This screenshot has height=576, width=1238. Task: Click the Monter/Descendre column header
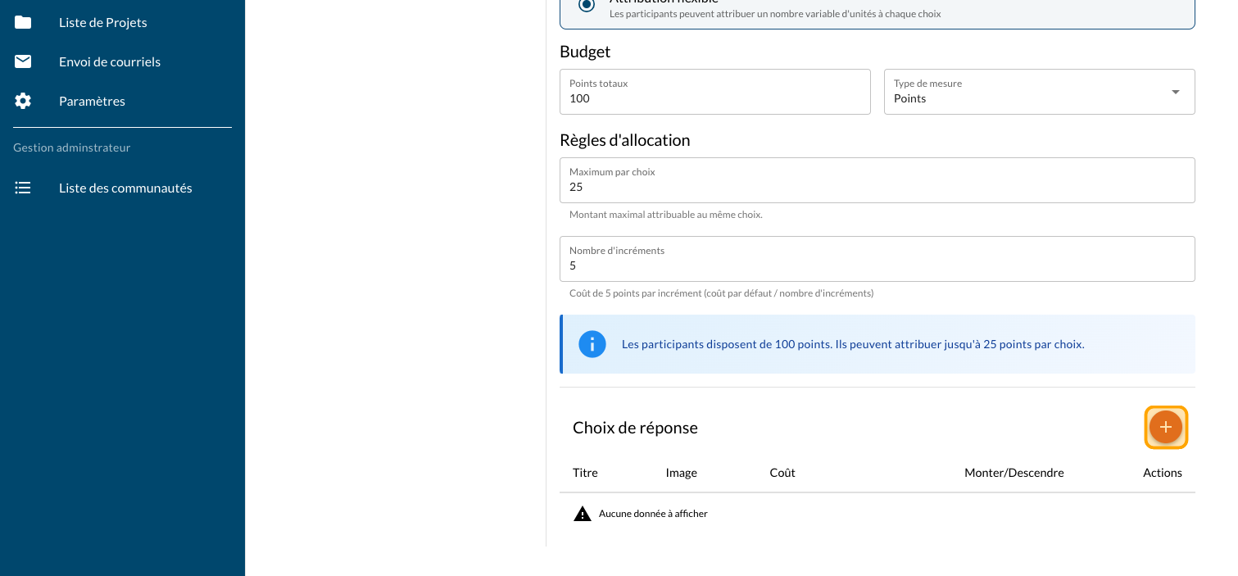(1014, 473)
